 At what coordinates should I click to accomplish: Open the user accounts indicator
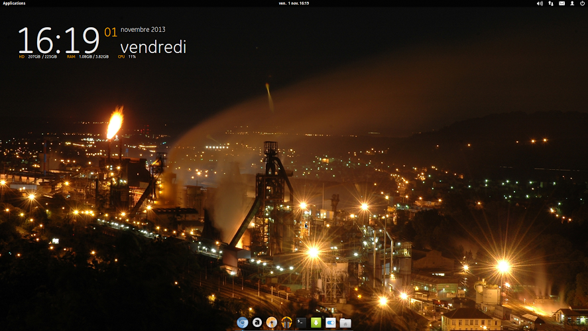tap(572, 3)
